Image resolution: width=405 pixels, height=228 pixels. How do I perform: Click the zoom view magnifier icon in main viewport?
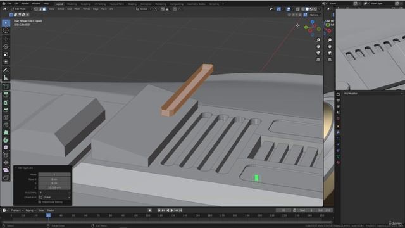[318, 40]
